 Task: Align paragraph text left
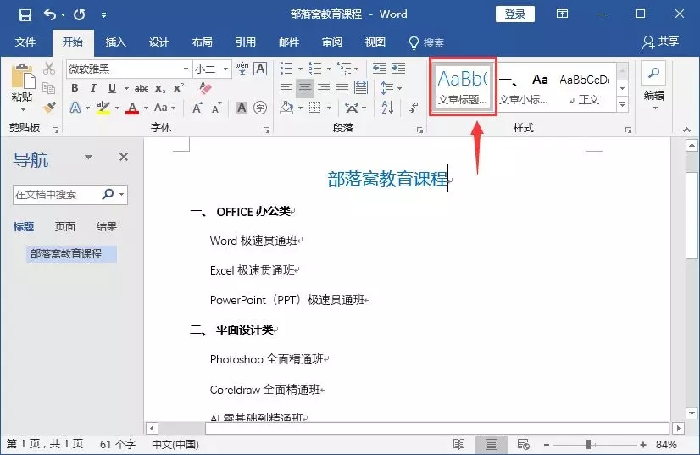[286, 88]
